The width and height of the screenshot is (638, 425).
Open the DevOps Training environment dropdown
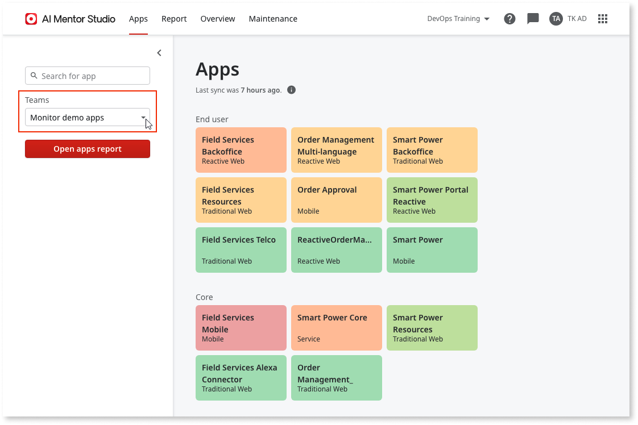pyautogui.click(x=458, y=19)
